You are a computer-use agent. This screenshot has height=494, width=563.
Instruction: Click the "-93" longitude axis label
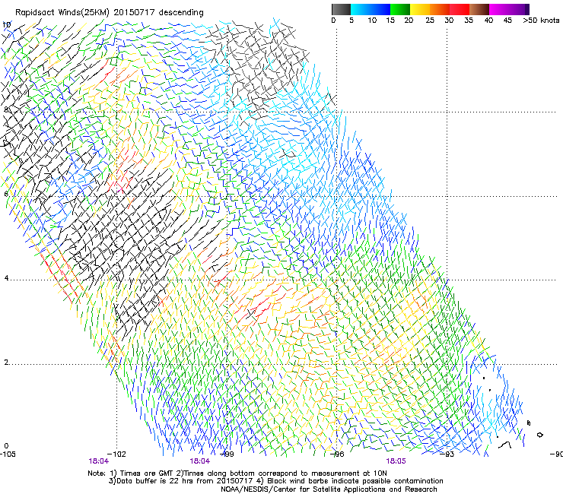coord(447,454)
